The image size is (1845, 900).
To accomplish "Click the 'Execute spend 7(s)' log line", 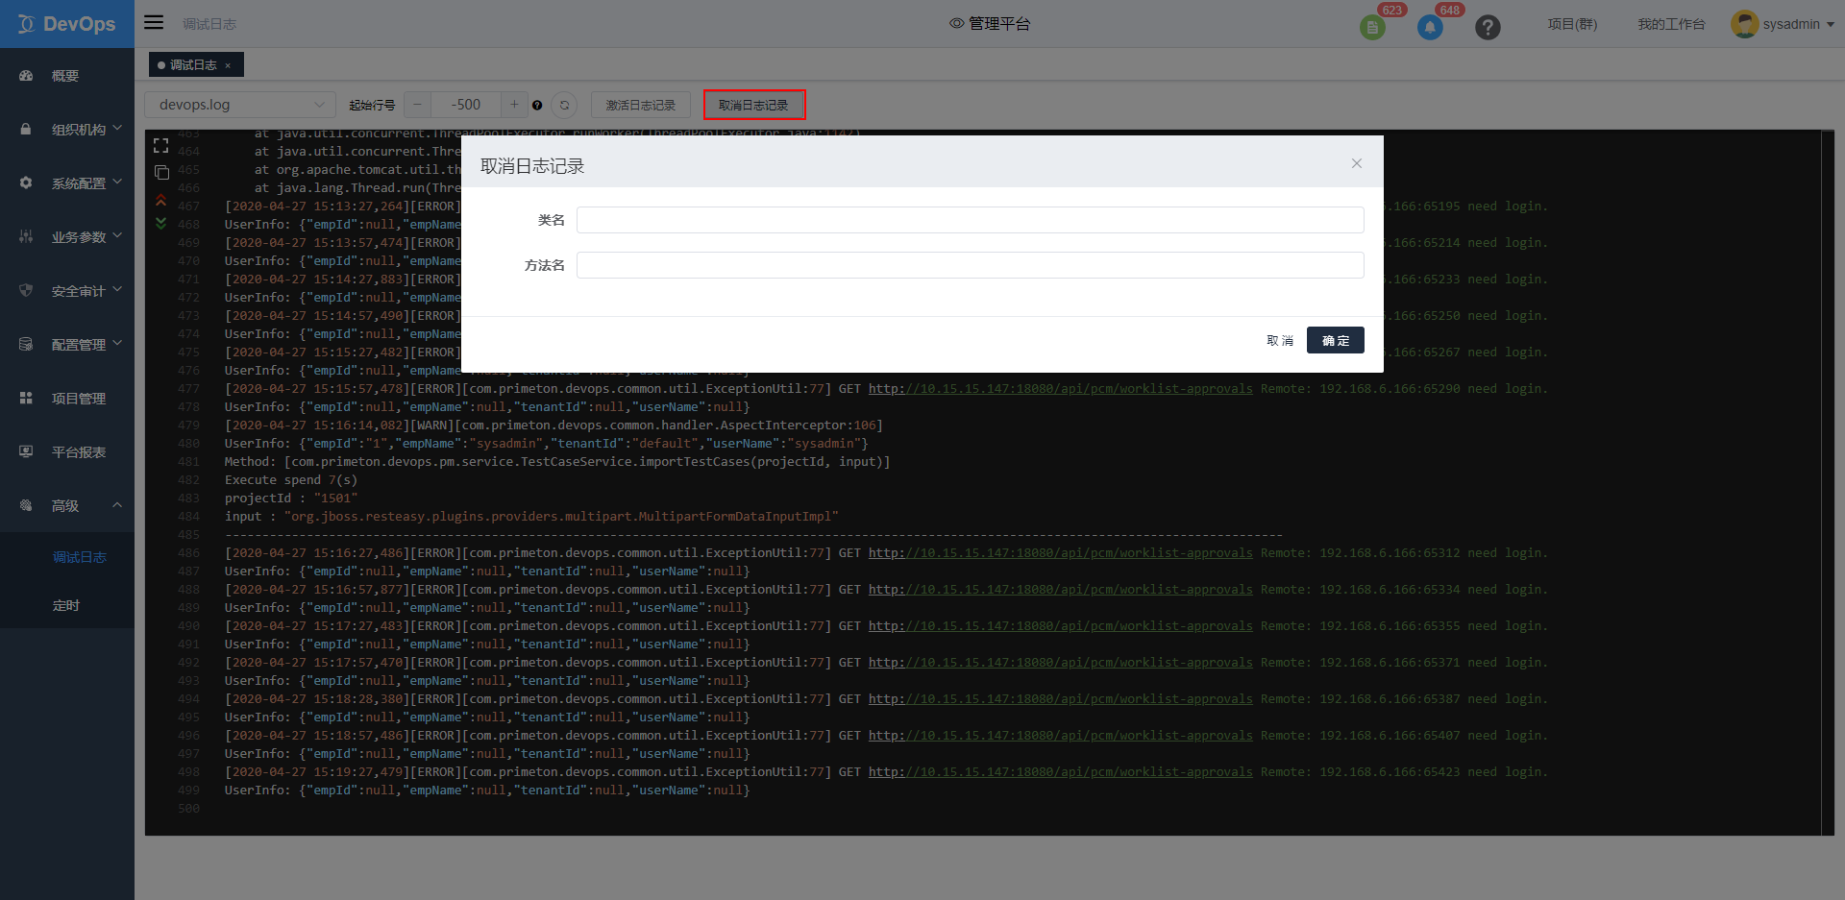I will (x=291, y=480).
